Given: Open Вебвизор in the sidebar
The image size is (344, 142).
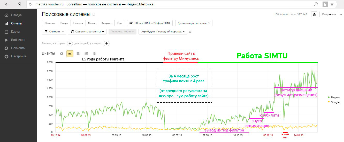Looking at the screenshot, I should click(x=18, y=40).
